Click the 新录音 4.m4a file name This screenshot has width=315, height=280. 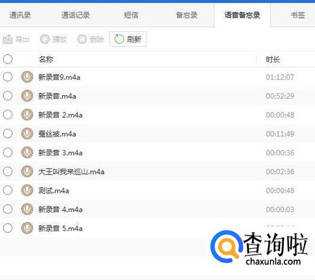click(60, 210)
